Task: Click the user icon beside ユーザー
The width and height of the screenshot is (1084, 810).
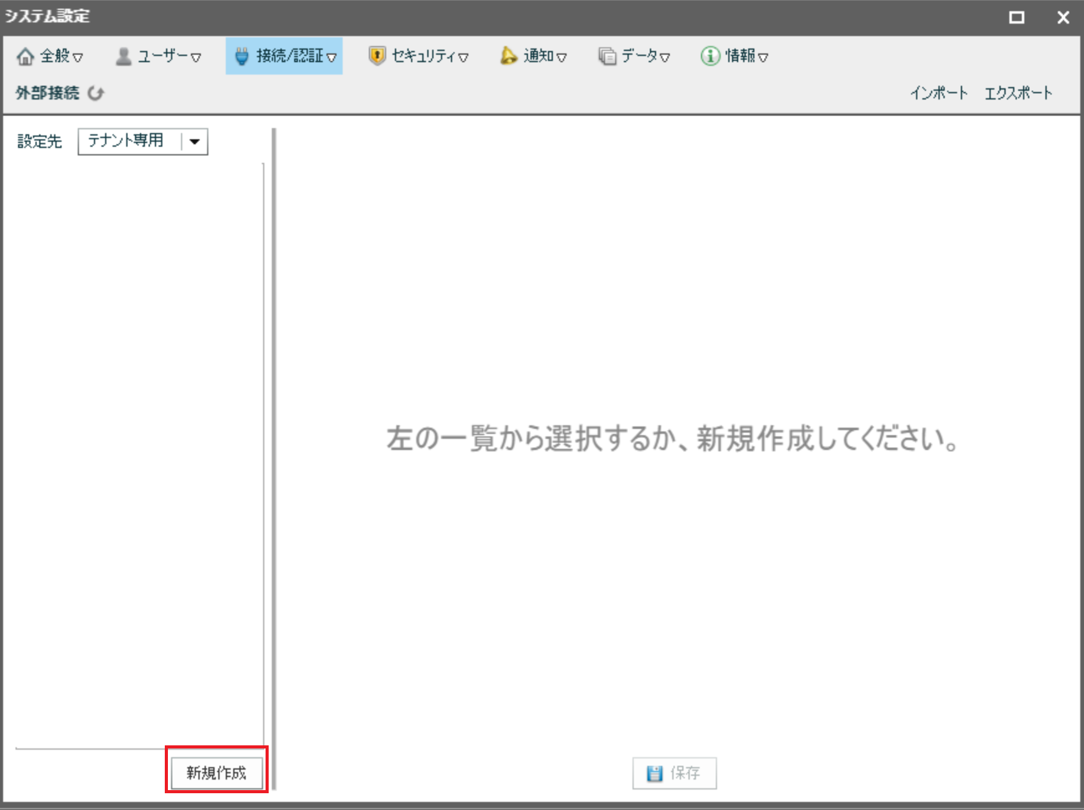Action: click(x=123, y=55)
